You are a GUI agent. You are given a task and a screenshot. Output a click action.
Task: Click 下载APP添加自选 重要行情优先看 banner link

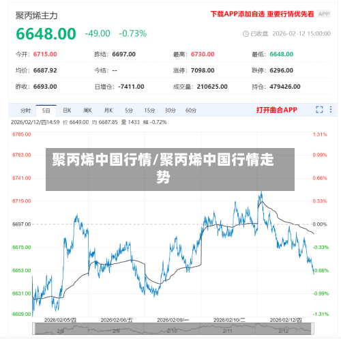(262, 14)
